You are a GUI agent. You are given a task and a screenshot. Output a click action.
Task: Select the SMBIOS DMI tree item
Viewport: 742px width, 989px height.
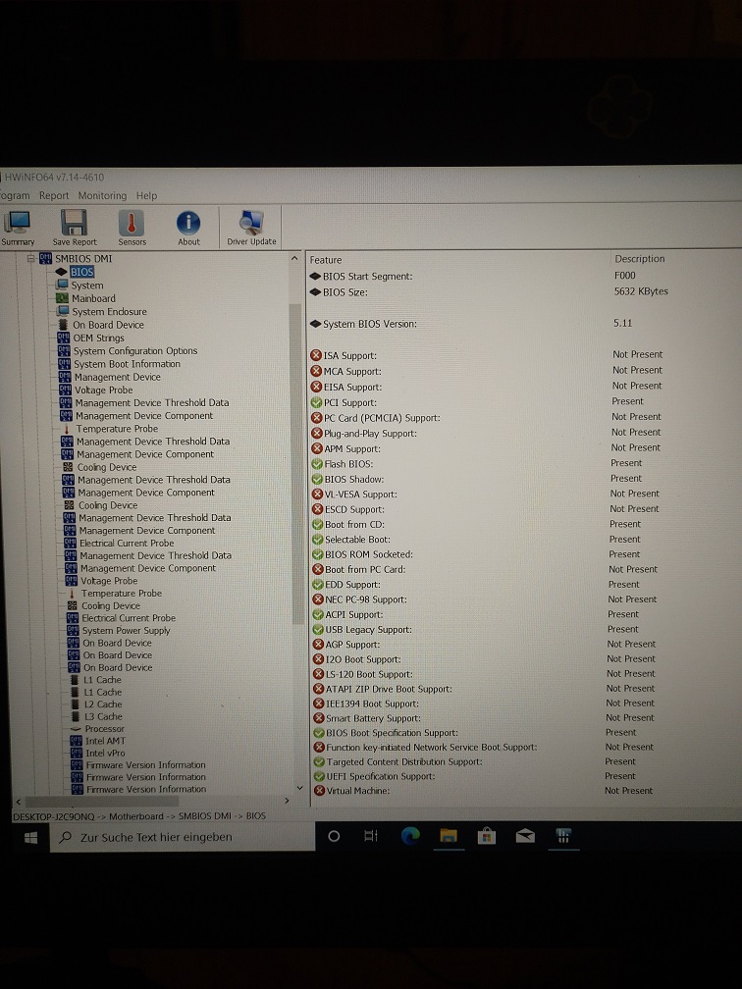[83, 259]
